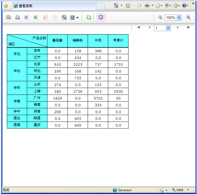Click the purple RSS feed button

coord(101,17)
